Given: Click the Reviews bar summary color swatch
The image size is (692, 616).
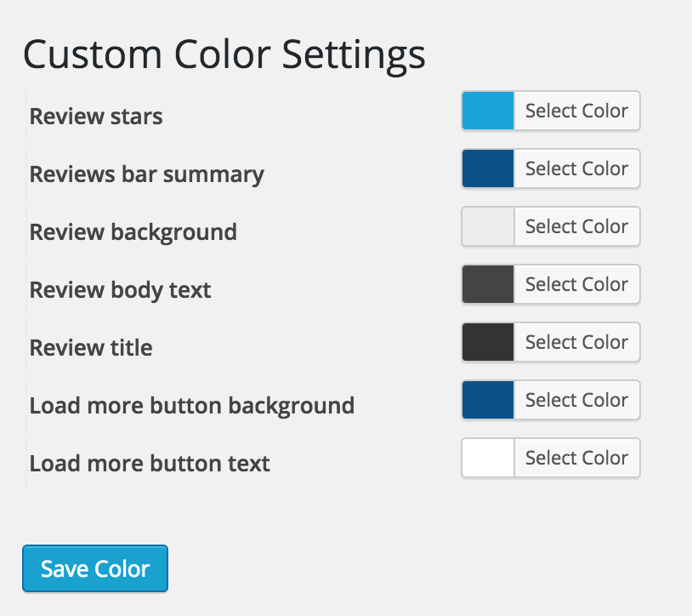Looking at the screenshot, I should [486, 168].
